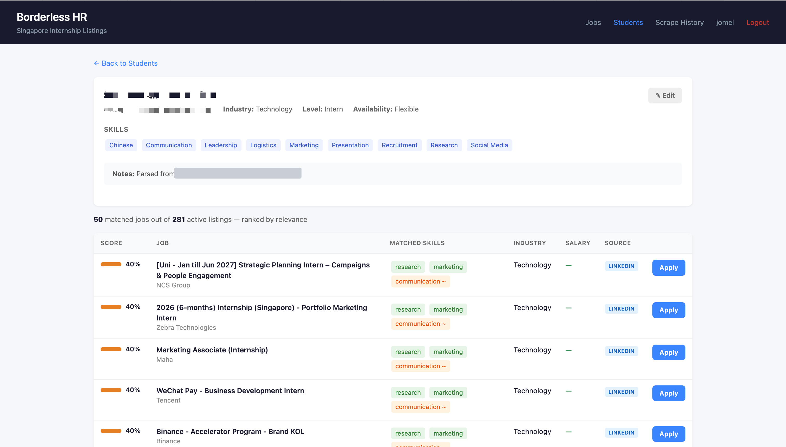Image resolution: width=786 pixels, height=447 pixels.
Task: Open the Marketing Associate (Internship) title
Action: tap(212, 350)
